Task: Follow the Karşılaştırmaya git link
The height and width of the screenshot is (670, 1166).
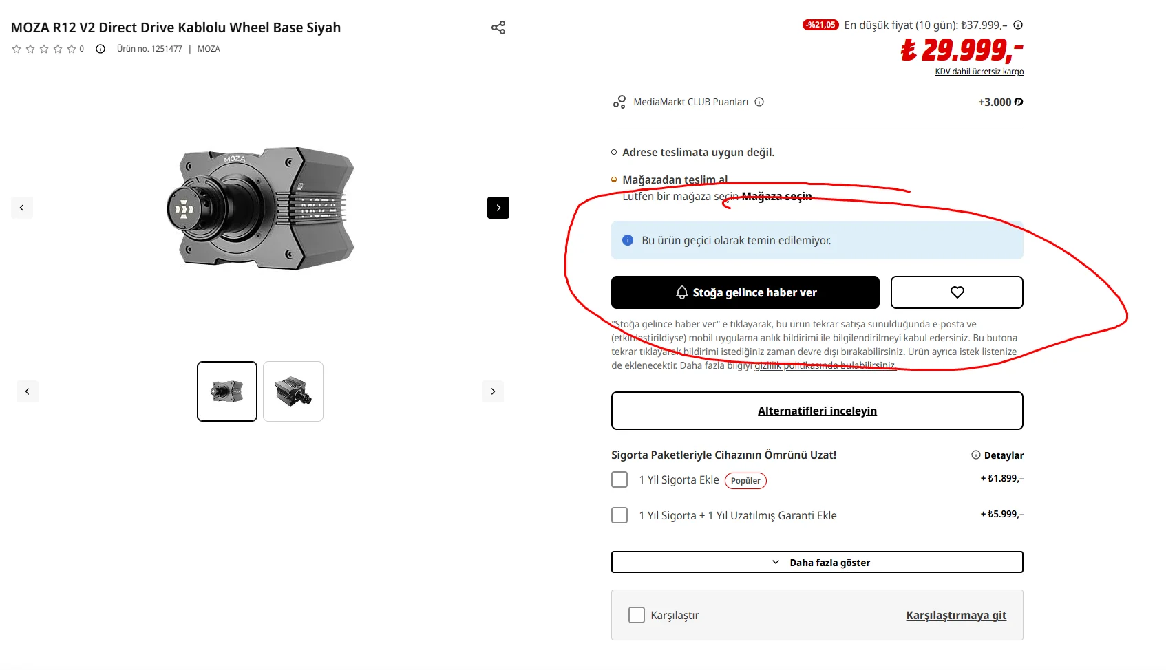Action: click(955, 615)
